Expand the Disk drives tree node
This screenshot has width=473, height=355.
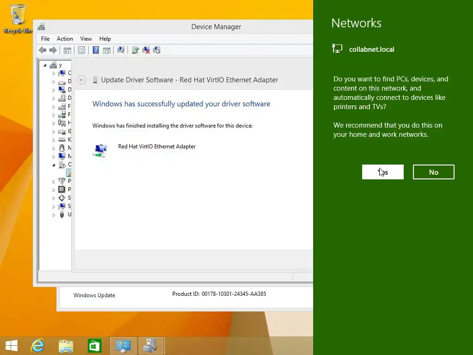[x=54, y=82]
